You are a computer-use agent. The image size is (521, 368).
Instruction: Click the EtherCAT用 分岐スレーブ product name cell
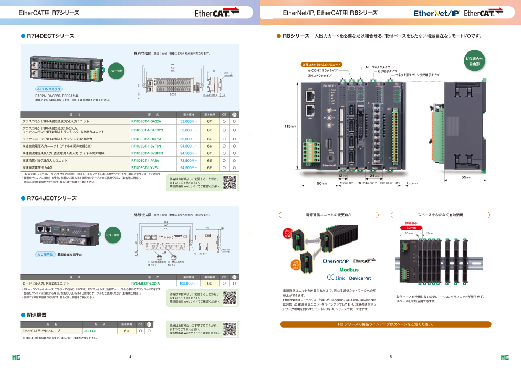[x=52, y=331]
